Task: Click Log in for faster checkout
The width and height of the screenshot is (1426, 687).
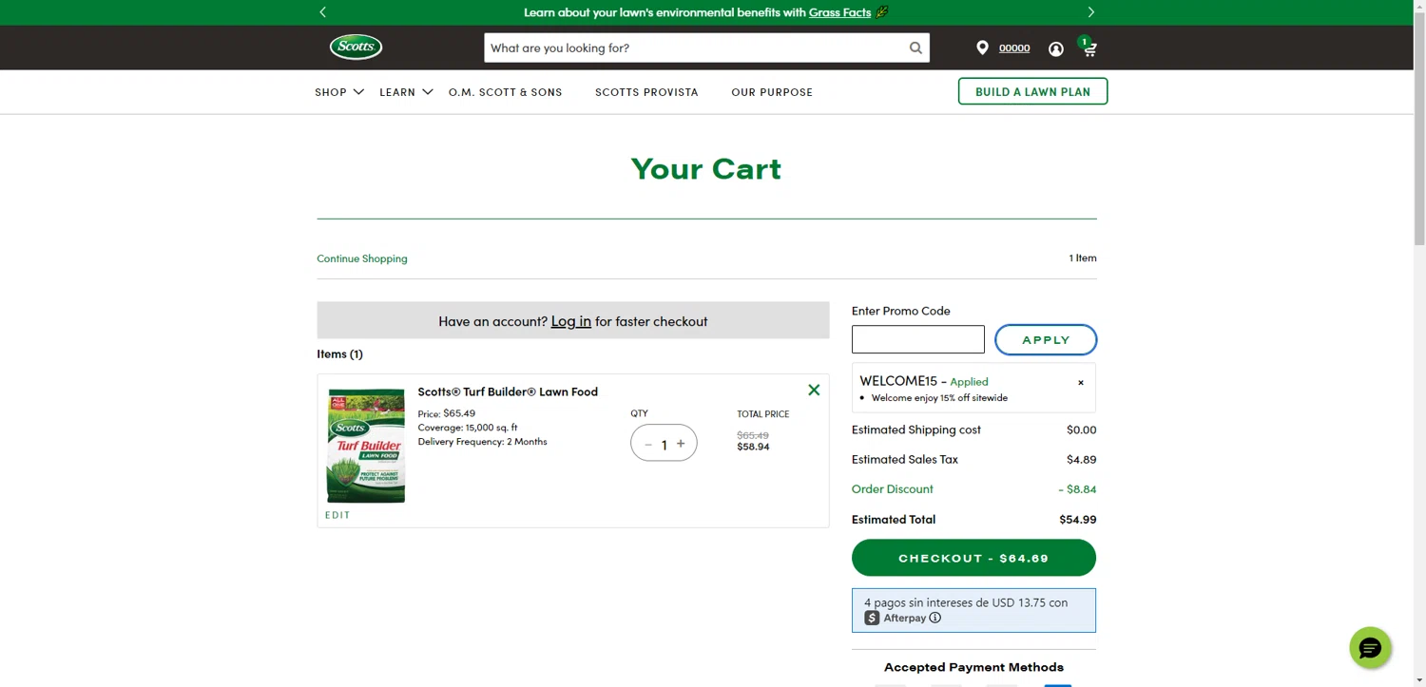Action: tap(571, 321)
